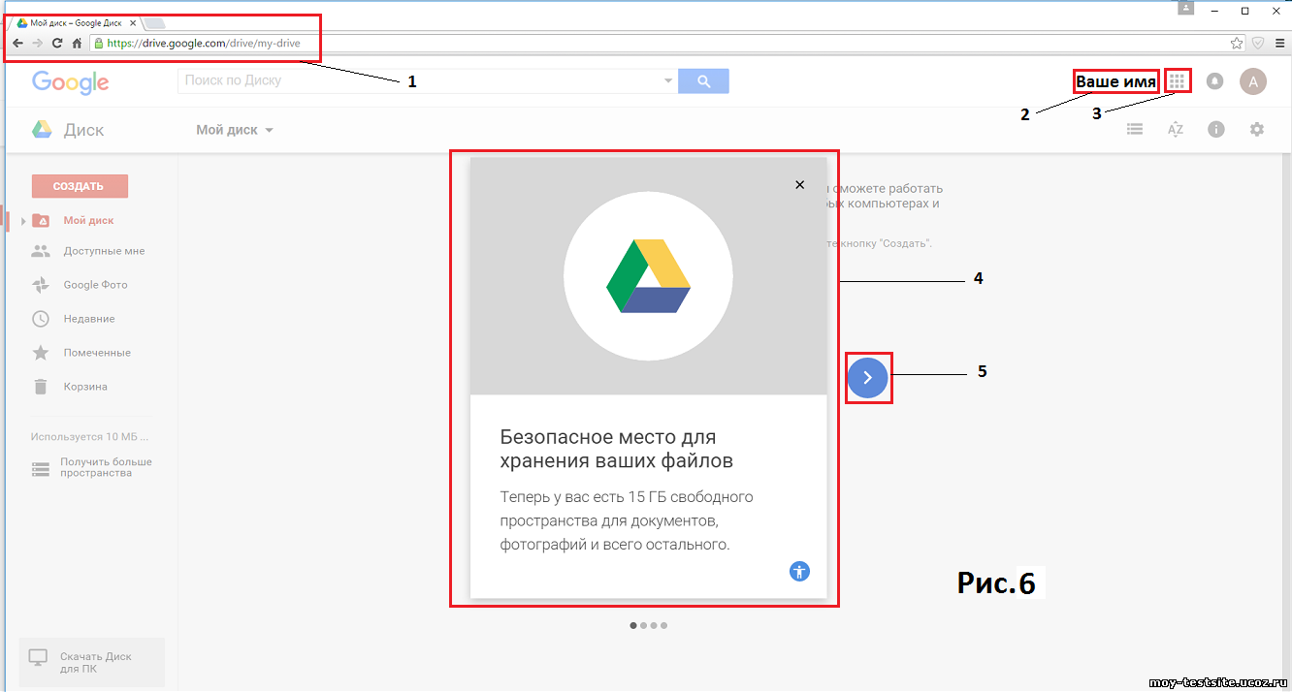Click Скачать Диск для ПК button
1292x692 pixels.
coord(92,662)
